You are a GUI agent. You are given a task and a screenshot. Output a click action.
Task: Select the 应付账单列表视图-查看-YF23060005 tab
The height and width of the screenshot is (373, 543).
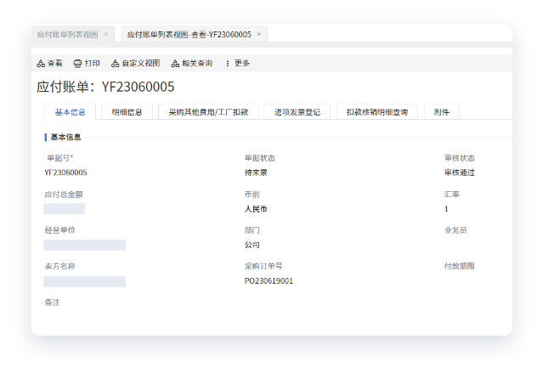click(189, 35)
